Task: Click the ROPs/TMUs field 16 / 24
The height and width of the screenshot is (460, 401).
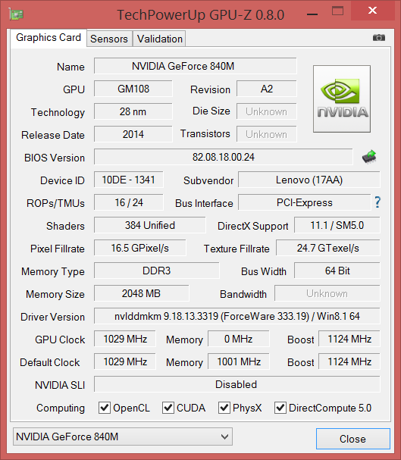Action: click(128, 202)
